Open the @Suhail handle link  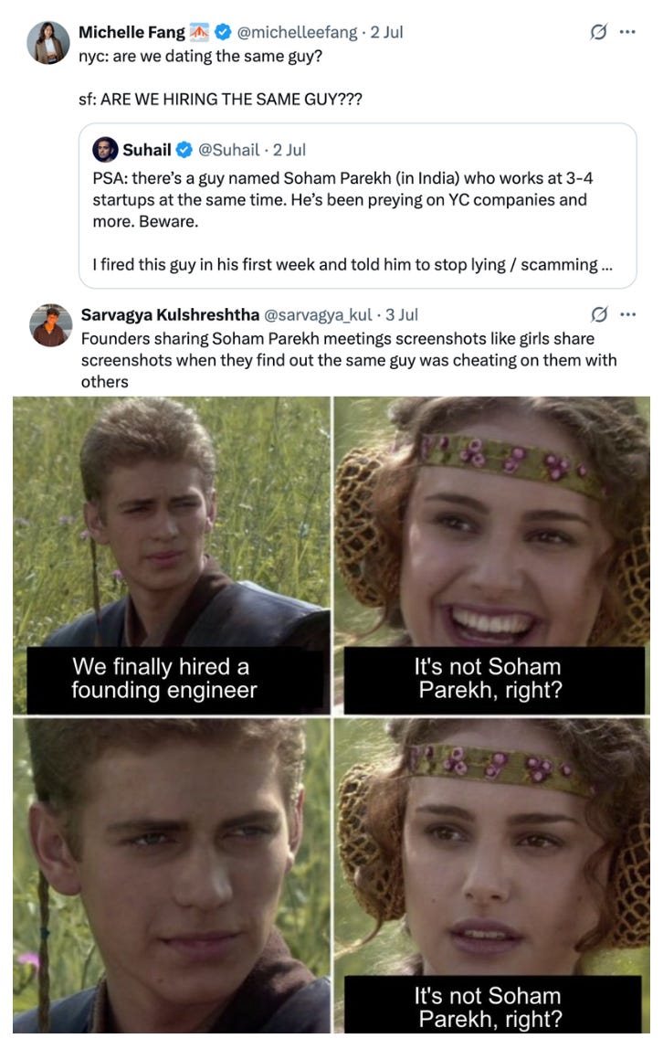[x=228, y=150]
